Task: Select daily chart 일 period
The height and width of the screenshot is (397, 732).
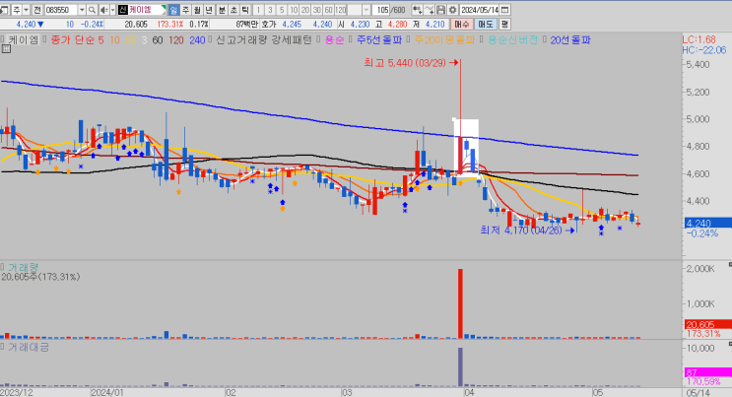Action: (x=173, y=10)
